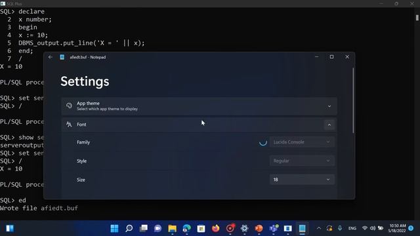Viewport: 420px width, 236px height.
Task: Click the 'Family' label
Action: point(83,142)
